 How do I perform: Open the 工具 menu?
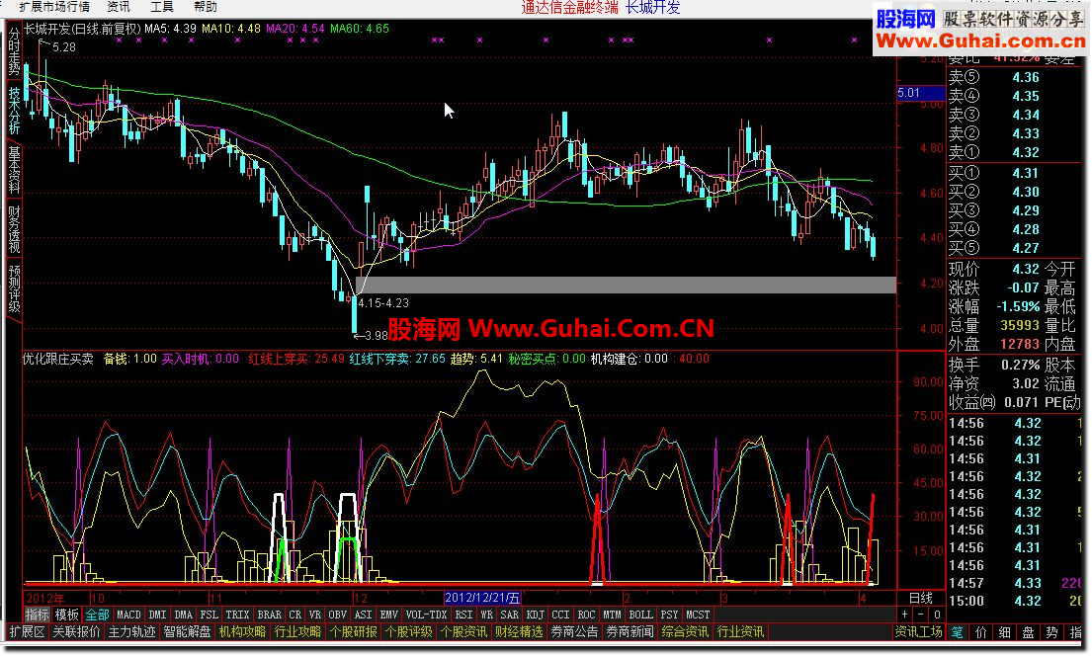pyautogui.click(x=161, y=7)
